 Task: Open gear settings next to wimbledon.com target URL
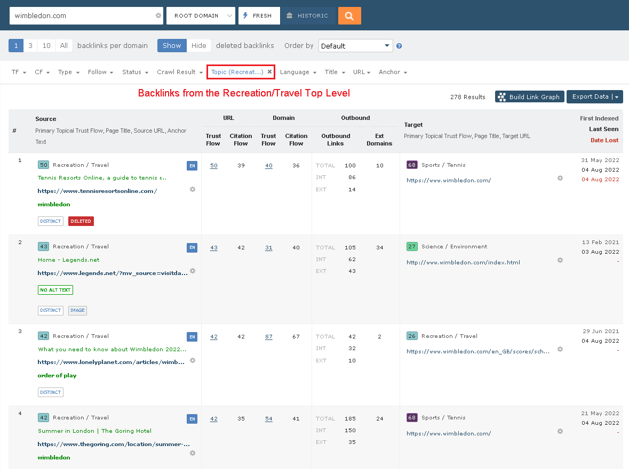point(560,178)
